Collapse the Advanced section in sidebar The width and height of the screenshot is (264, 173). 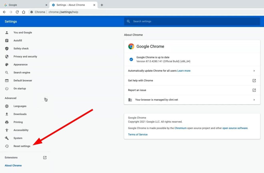(45, 98)
